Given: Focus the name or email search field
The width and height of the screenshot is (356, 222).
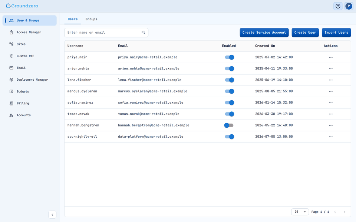Looking at the screenshot, I should [x=106, y=33].
